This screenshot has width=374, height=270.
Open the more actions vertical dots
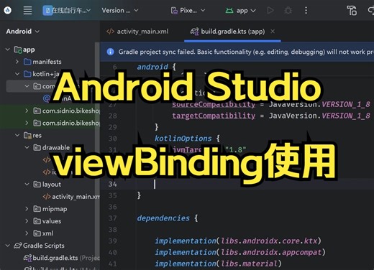[x=306, y=10]
